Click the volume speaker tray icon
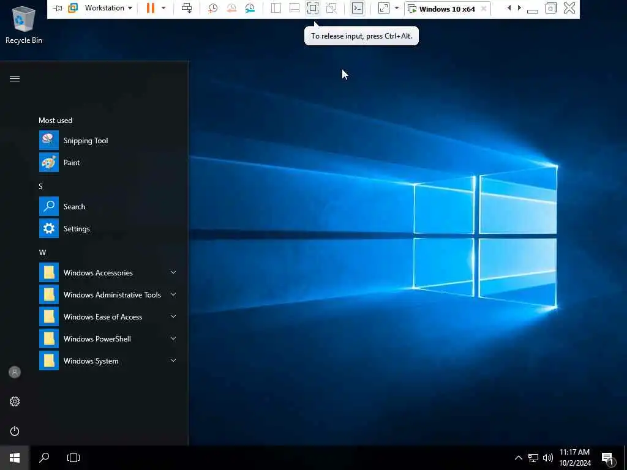 coord(548,458)
